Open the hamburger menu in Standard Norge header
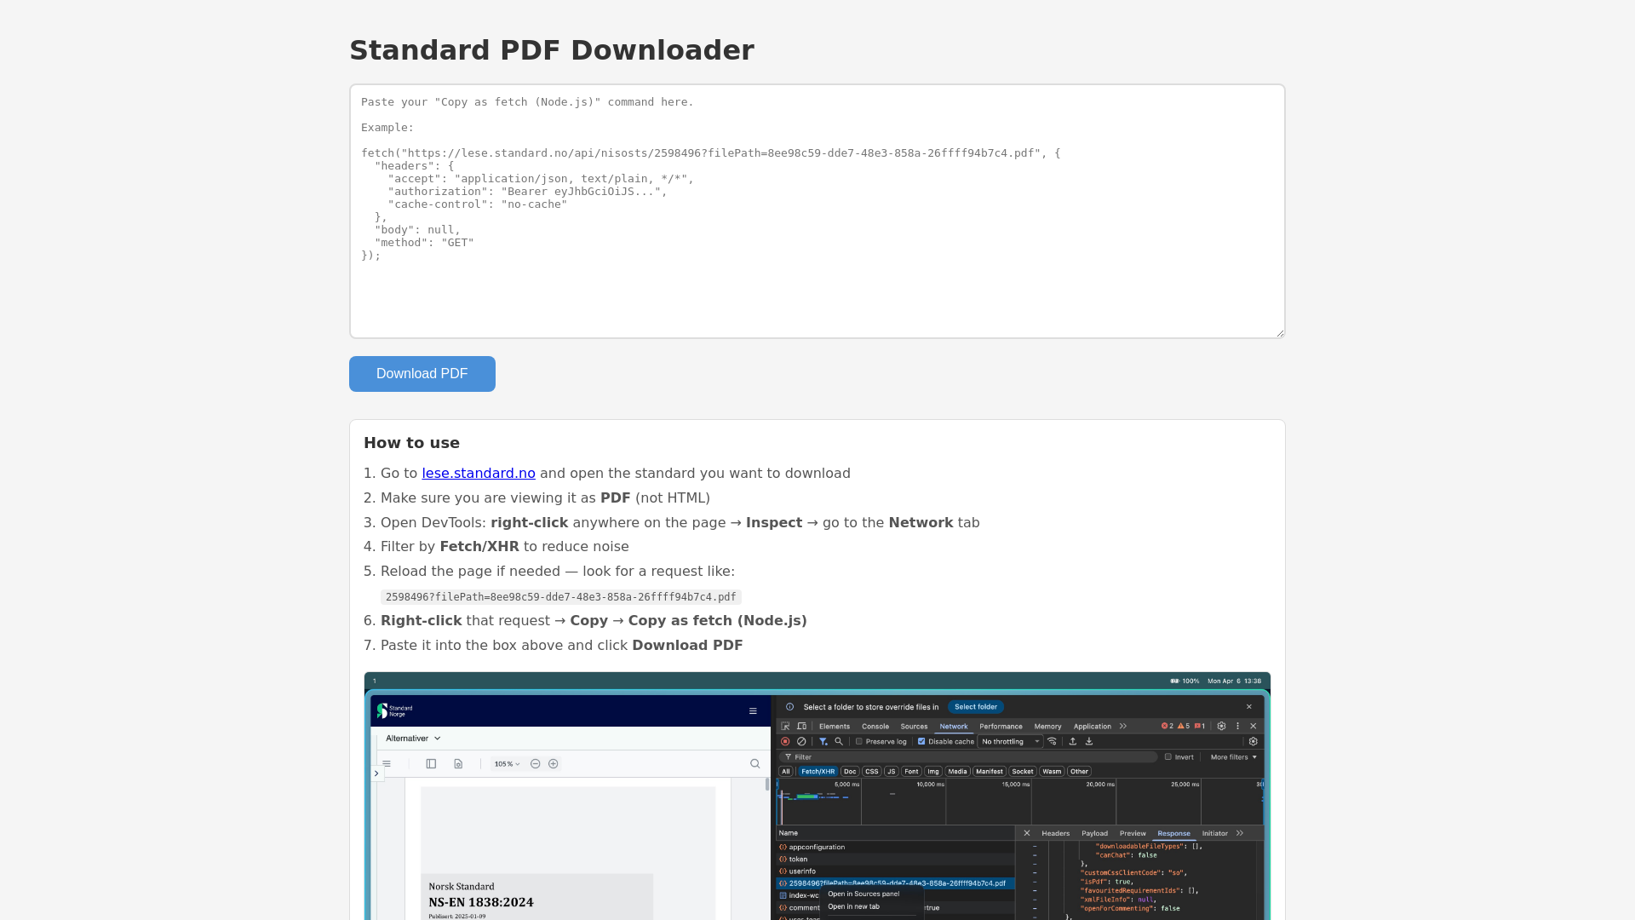1635x920 pixels. (753, 711)
